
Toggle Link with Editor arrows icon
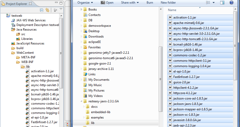point(47,10)
